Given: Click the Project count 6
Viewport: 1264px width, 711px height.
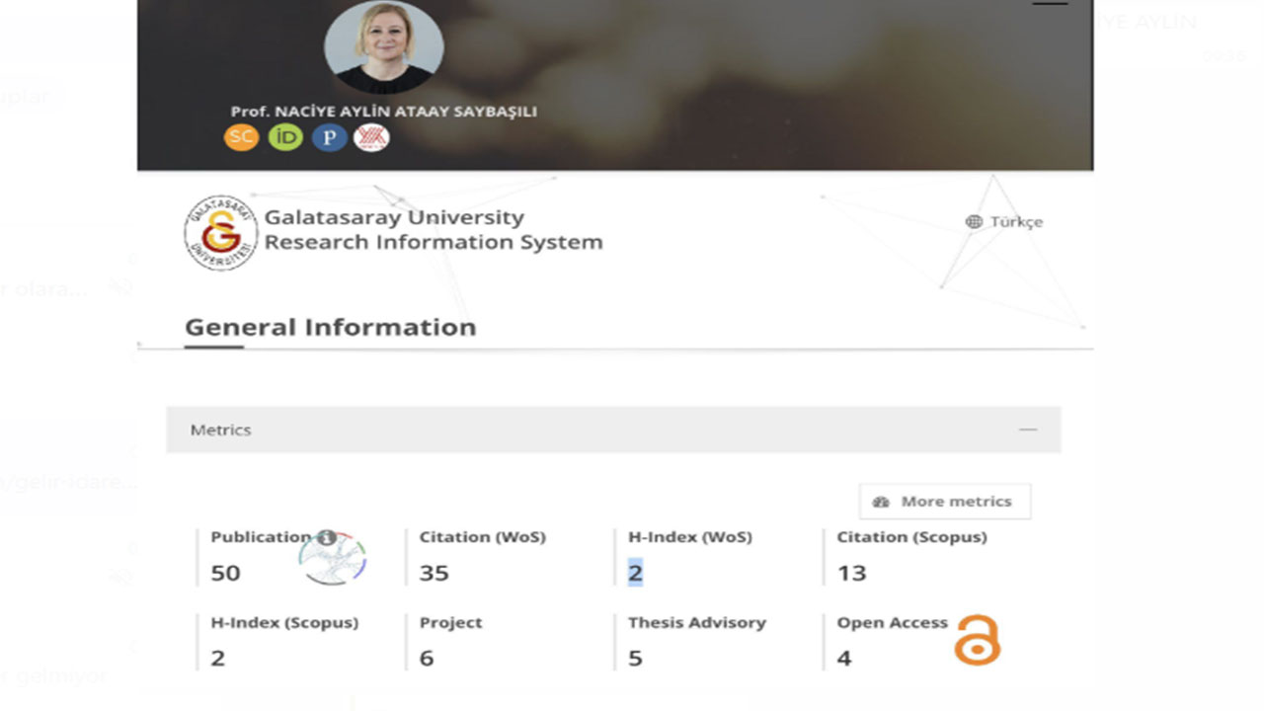Looking at the screenshot, I should (x=427, y=658).
